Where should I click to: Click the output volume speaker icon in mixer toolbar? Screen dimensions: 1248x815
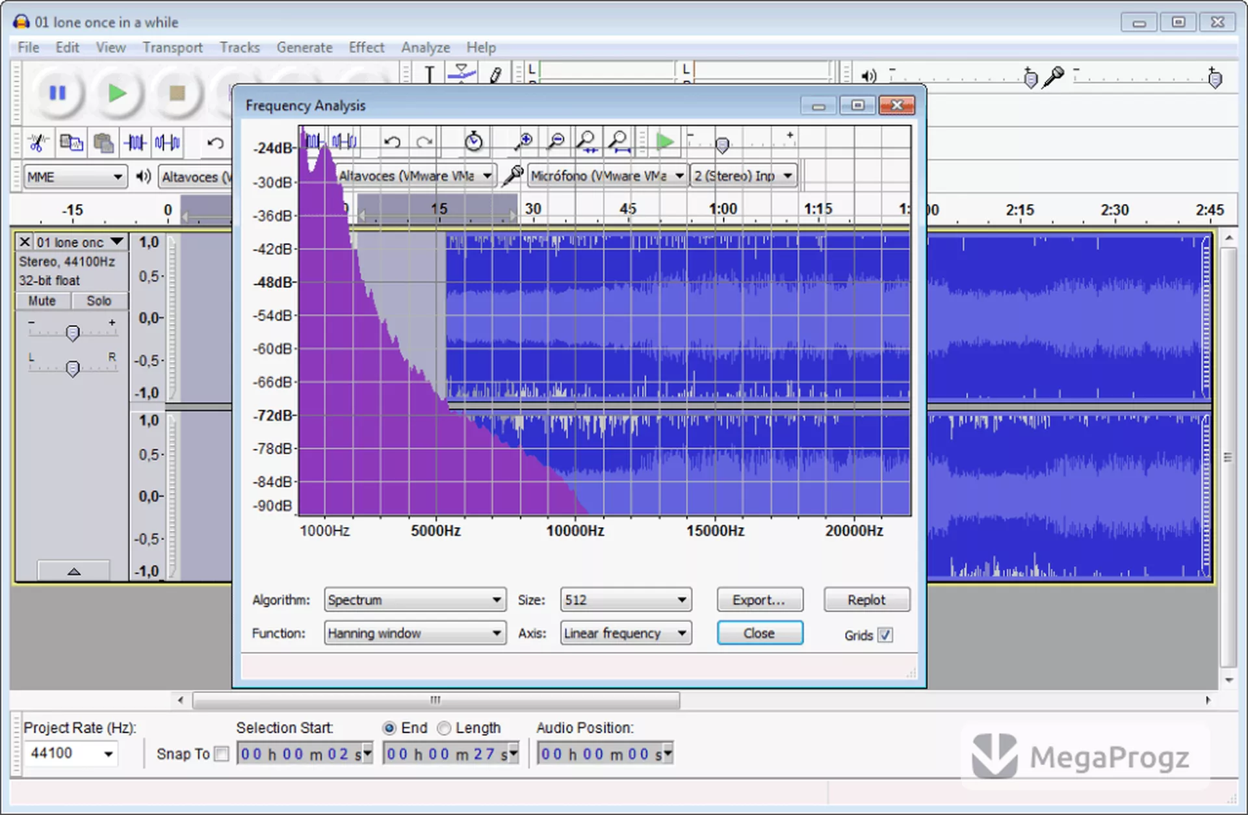coord(869,76)
